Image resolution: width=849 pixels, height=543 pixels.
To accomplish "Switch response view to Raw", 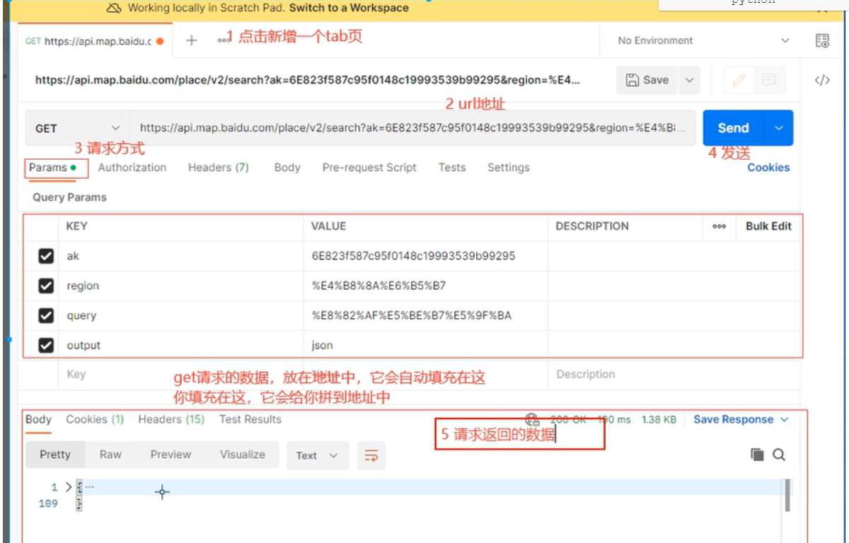I will point(110,455).
